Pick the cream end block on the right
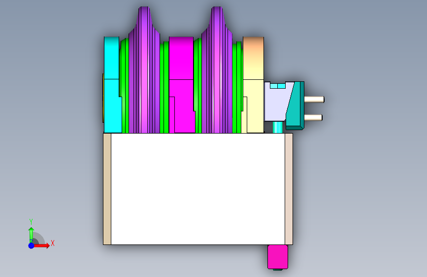Screen dimensions: 427x277 pos(253,85)
